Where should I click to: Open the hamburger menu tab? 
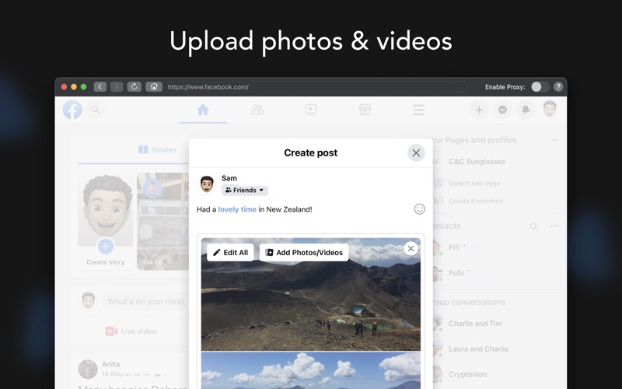click(x=418, y=110)
